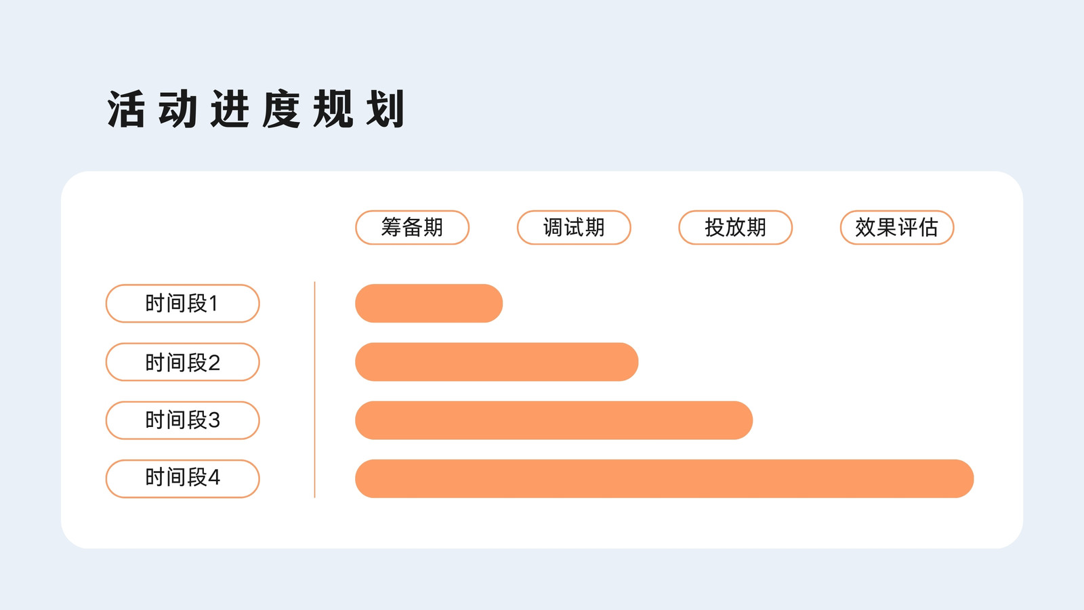Select the 活动进度规划 title text

[257, 109]
